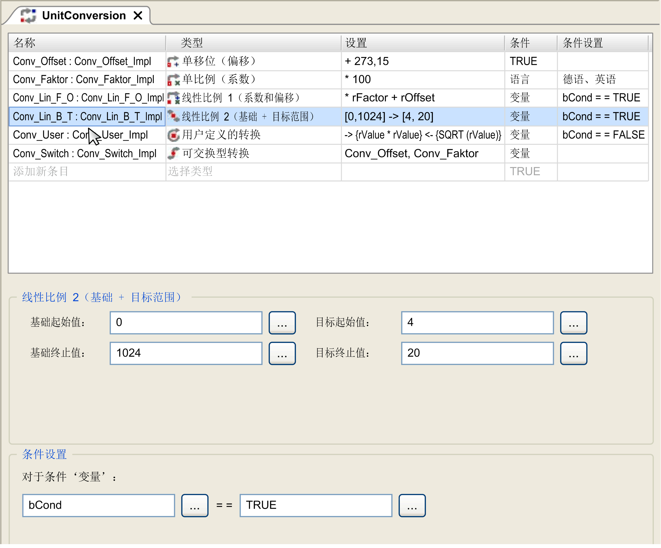Click the 名称 column header
The height and width of the screenshot is (548, 661).
point(87,43)
